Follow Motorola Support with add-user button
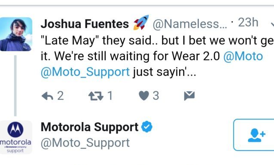Screen dimensions: 274x165 click(254, 135)
